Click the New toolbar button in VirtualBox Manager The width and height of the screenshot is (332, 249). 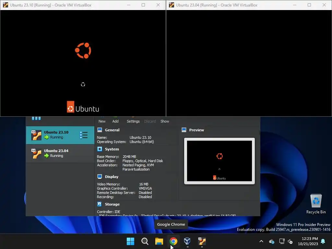click(x=102, y=121)
